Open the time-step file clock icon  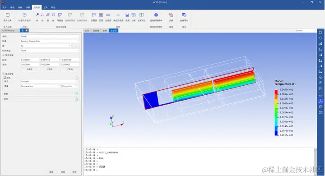24,15
